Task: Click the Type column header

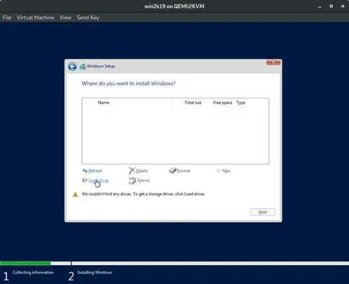Action: click(240, 103)
